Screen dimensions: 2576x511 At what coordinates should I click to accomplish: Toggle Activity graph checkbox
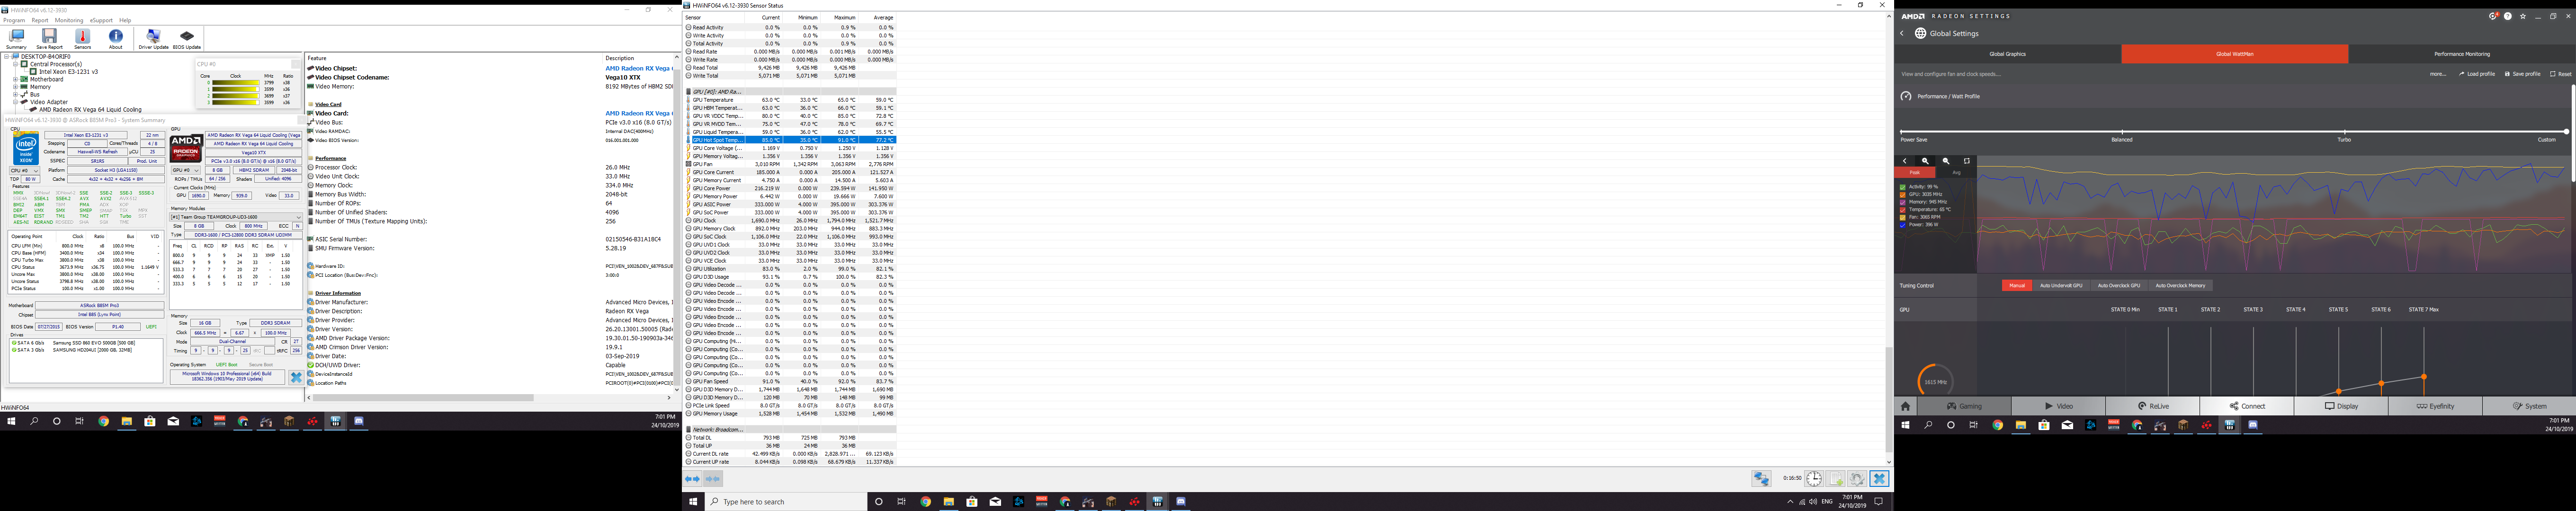[1903, 187]
